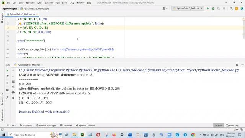Open run configuration wrench icon in the Run panel
The width and height of the screenshot is (245, 138).
coord(7,76)
